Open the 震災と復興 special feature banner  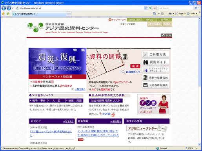point(57,61)
